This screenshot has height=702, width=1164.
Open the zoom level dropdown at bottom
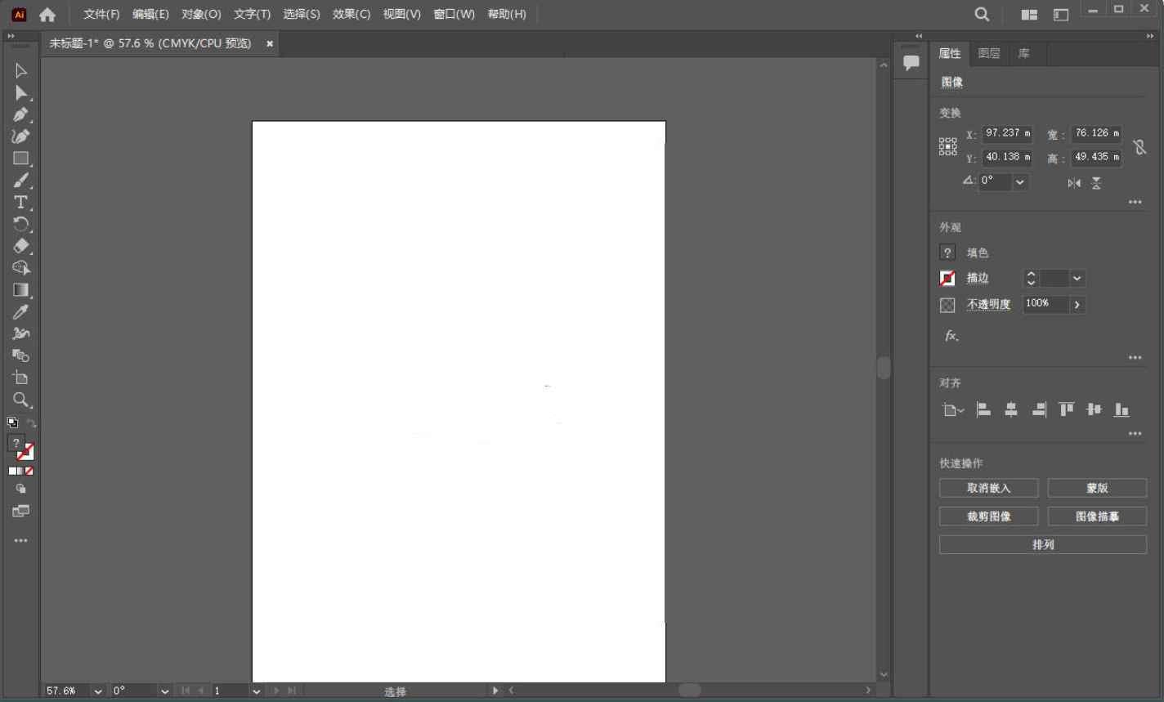coord(98,691)
